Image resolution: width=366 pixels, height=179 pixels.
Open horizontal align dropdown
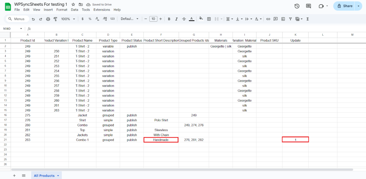point(230,19)
